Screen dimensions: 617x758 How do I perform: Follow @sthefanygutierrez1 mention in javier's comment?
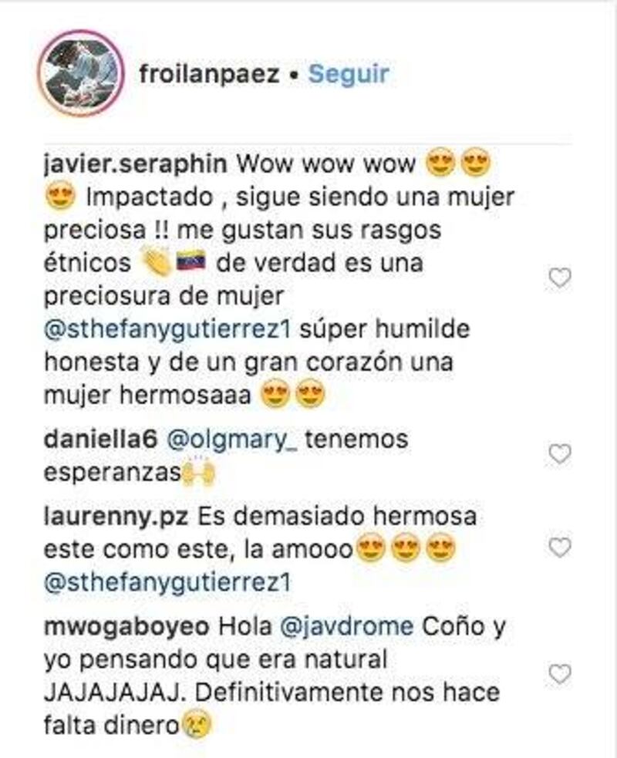point(167,330)
